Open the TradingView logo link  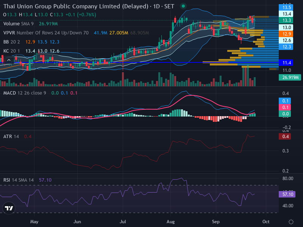[9, 208]
